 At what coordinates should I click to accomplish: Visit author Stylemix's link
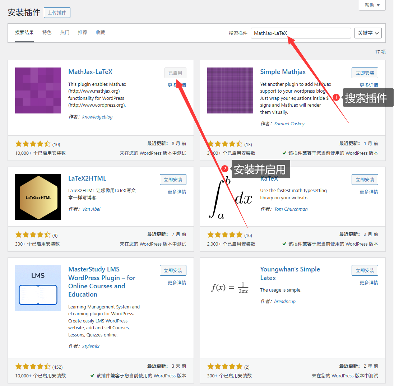[x=91, y=346]
